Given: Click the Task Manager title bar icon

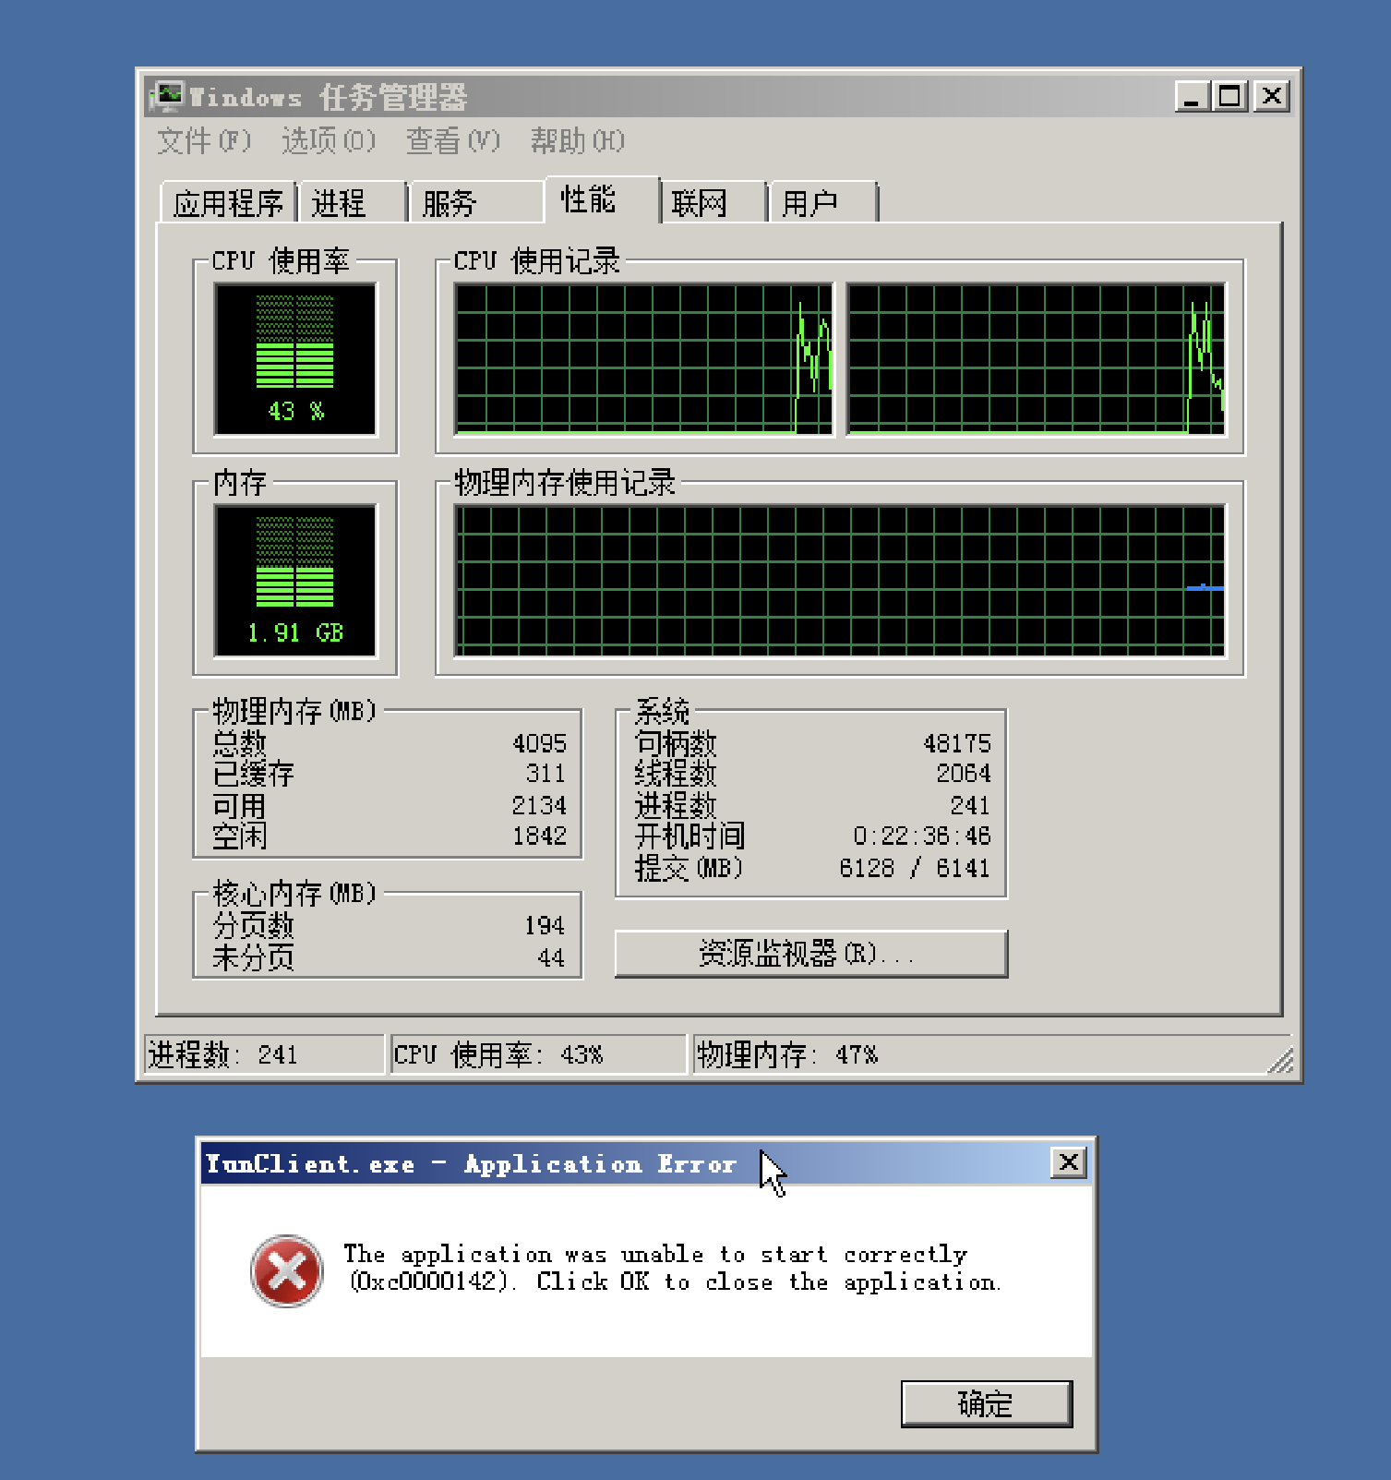Looking at the screenshot, I should [167, 96].
